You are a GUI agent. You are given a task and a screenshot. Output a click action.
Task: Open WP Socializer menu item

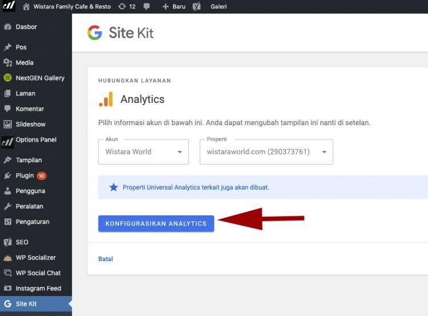pyautogui.click(x=36, y=258)
